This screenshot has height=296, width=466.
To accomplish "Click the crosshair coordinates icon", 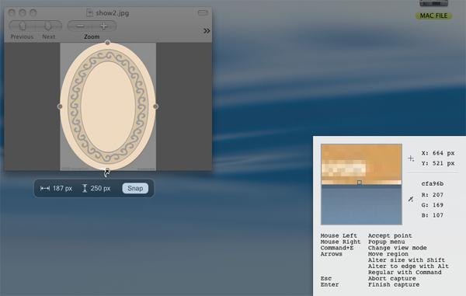I will (411, 158).
